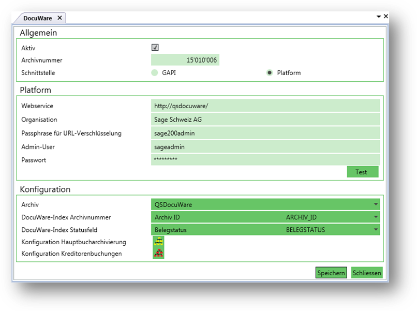Click the Test connection button
Image resolution: width=417 pixels, height=311 pixels.
363,172
